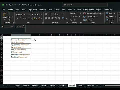Image resolution: width=120 pixels, height=90 pixels.
Task: Switch to the Page Layout tab
Action: coord(32,10)
